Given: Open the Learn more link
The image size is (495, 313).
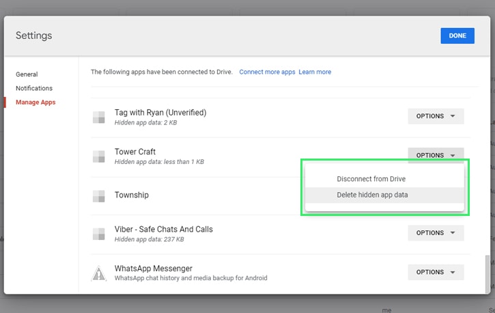Looking at the screenshot, I should 315,72.
